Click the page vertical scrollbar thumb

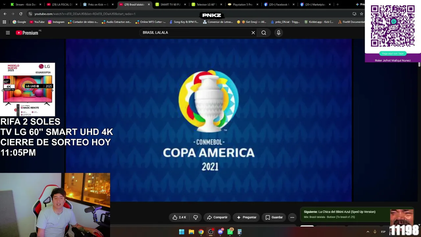[x=419, y=65]
